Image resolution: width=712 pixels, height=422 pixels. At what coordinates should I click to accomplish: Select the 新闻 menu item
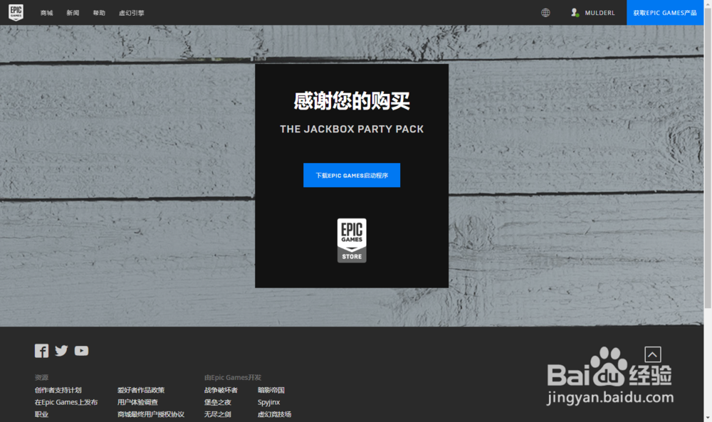coord(72,12)
